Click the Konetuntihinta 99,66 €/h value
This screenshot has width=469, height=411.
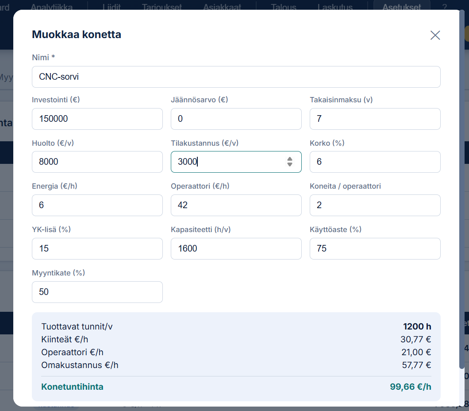[411, 387]
